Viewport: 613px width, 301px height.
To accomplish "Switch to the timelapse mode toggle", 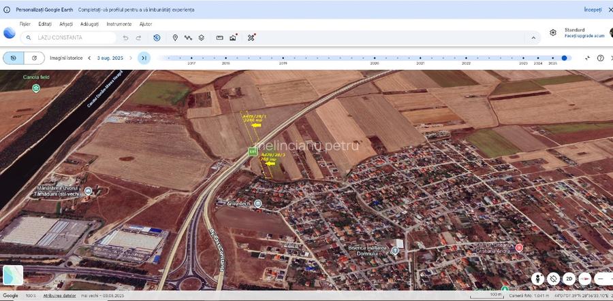I will click(x=34, y=58).
